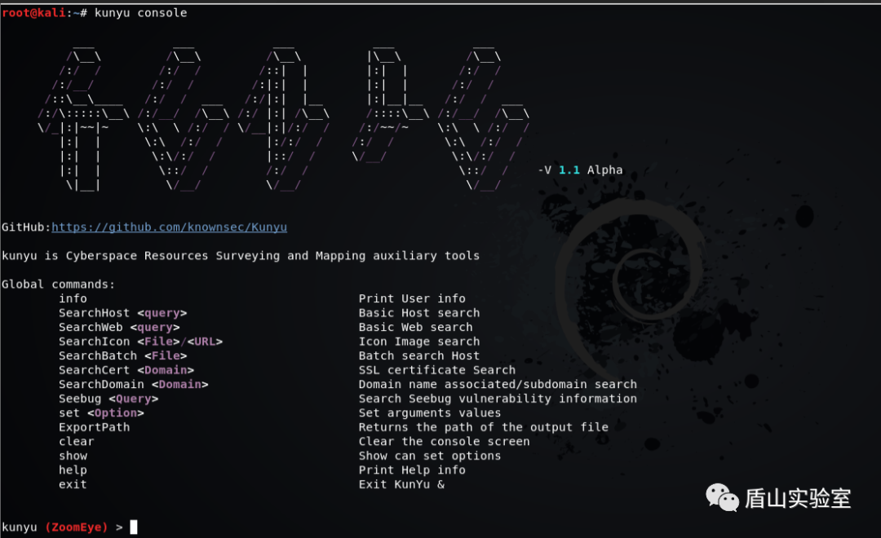Click the 'Global commands:' heading
881x538 pixels.
pyautogui.click(x=58, y=284)
